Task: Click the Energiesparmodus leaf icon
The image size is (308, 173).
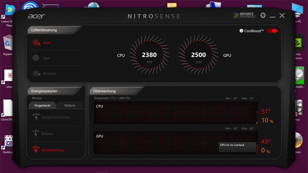Action: [36, 117]
